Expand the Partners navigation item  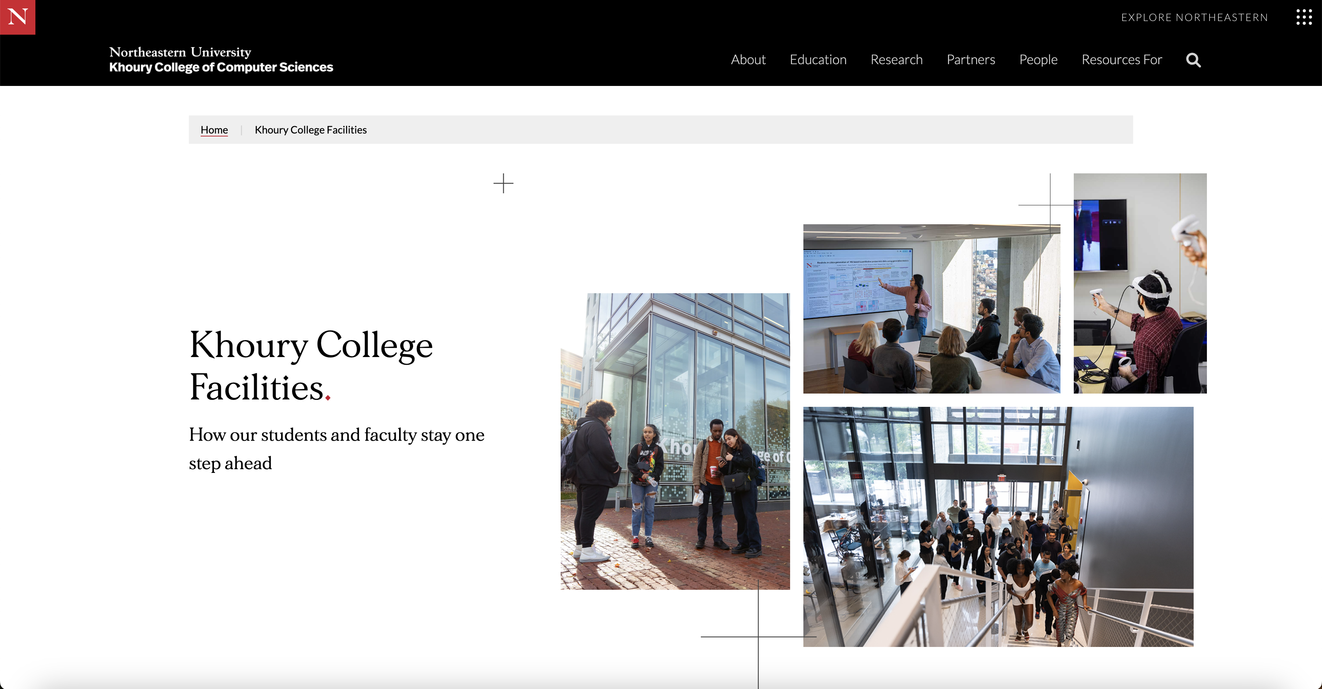tap(970, 59)
